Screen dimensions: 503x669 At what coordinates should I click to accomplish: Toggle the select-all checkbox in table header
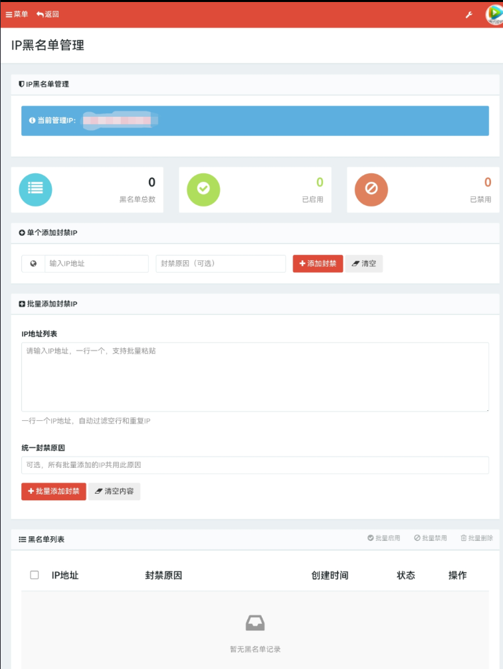35,575
